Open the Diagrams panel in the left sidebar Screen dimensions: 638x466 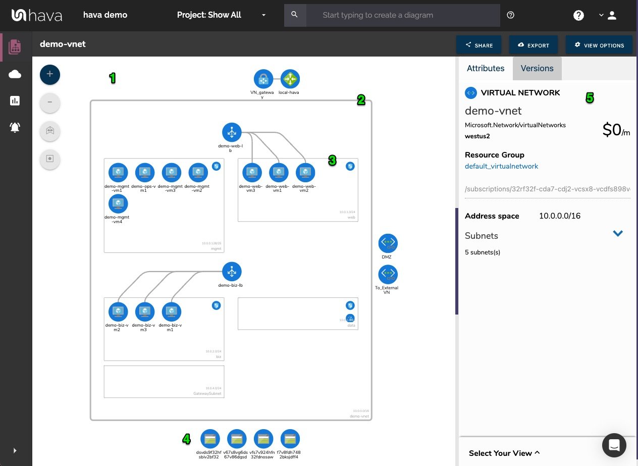15,46
